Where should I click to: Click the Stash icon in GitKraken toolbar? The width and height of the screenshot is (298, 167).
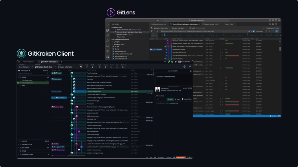tap(111, 67)
